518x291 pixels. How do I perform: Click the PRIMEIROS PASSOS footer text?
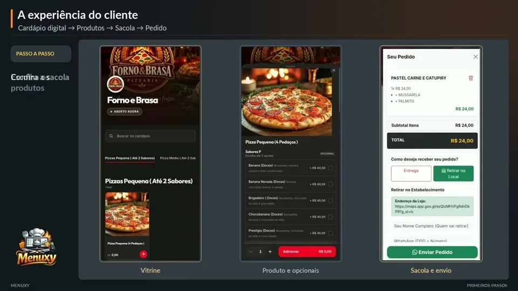[x=487, y=286]
